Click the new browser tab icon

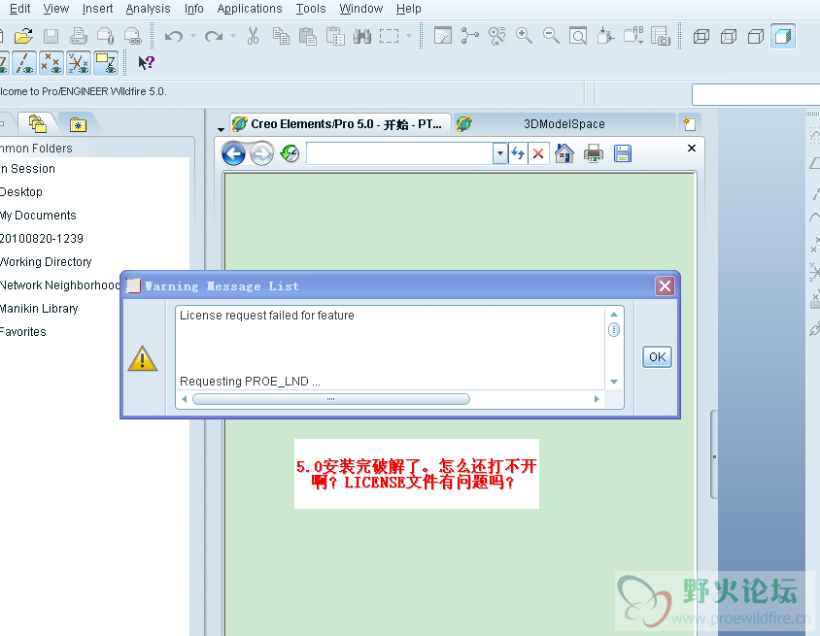click(x=689, y=124)
